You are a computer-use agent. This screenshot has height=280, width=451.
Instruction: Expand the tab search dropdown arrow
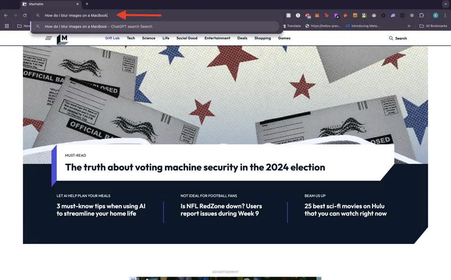click(445, 4)
